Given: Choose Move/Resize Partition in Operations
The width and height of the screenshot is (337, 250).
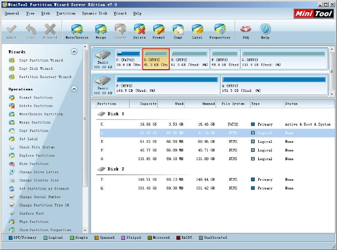Looking at the screenshot, I should pyautogui.click(x=41, y=114).
